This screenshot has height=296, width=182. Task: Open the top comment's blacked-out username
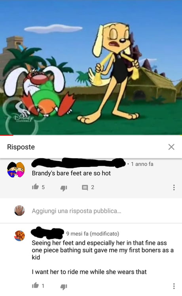point(78,163)
